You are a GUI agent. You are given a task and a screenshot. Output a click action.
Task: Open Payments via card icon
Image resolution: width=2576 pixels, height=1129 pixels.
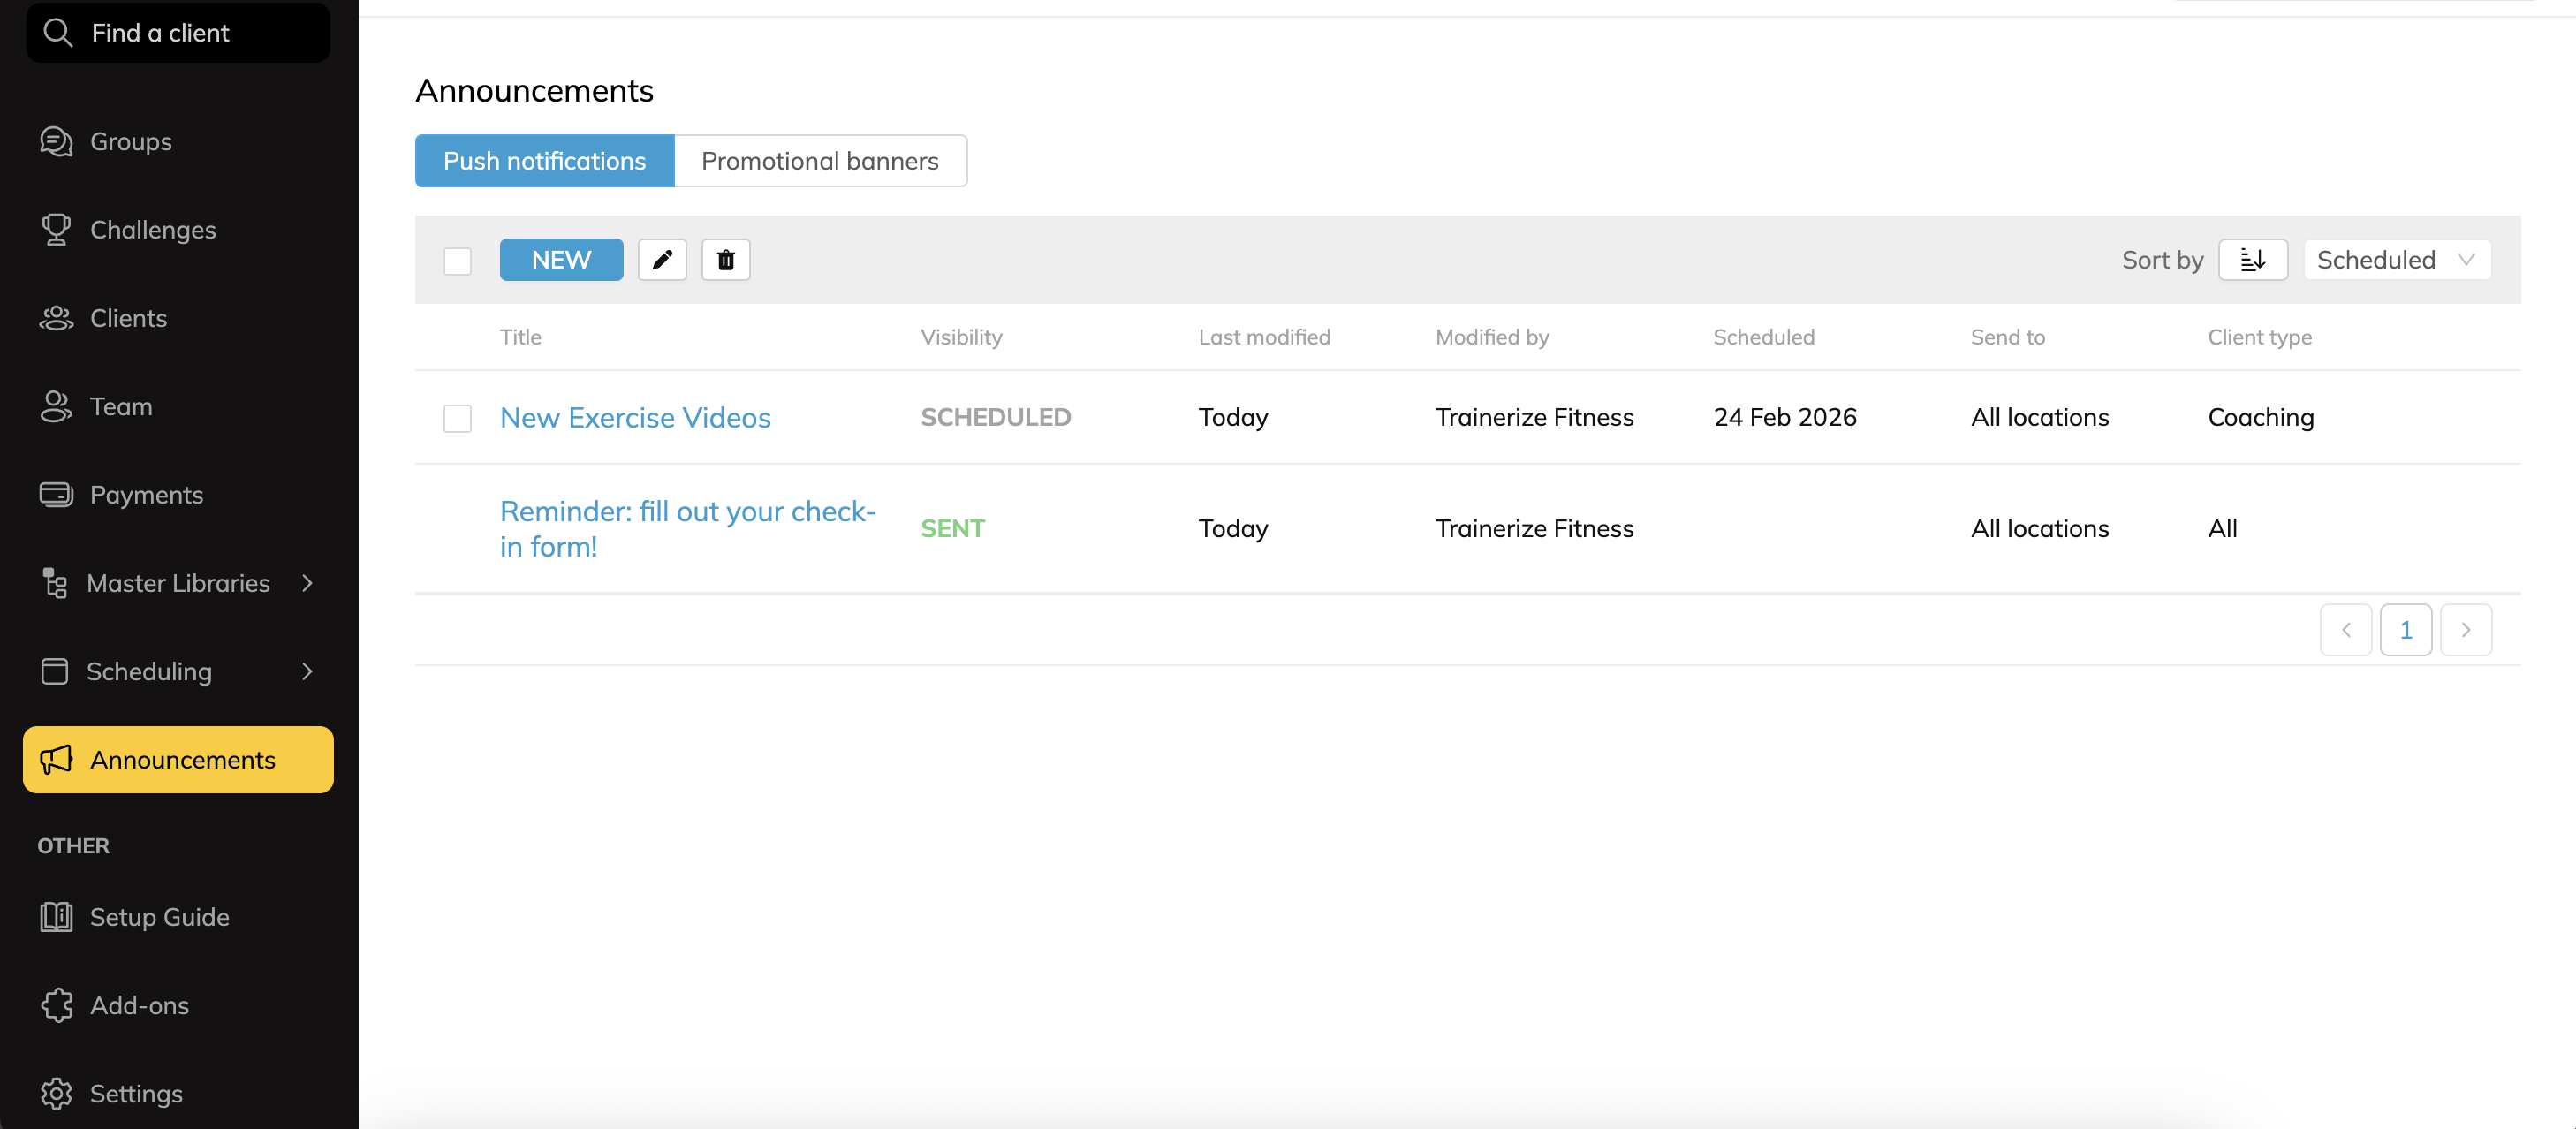click(56, 495)
